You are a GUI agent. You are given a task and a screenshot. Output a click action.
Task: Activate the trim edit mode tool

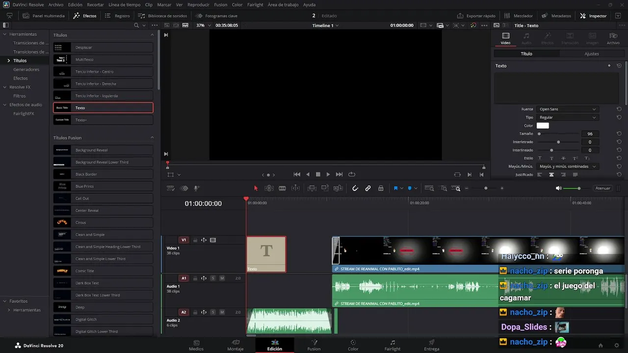[269, 188]
